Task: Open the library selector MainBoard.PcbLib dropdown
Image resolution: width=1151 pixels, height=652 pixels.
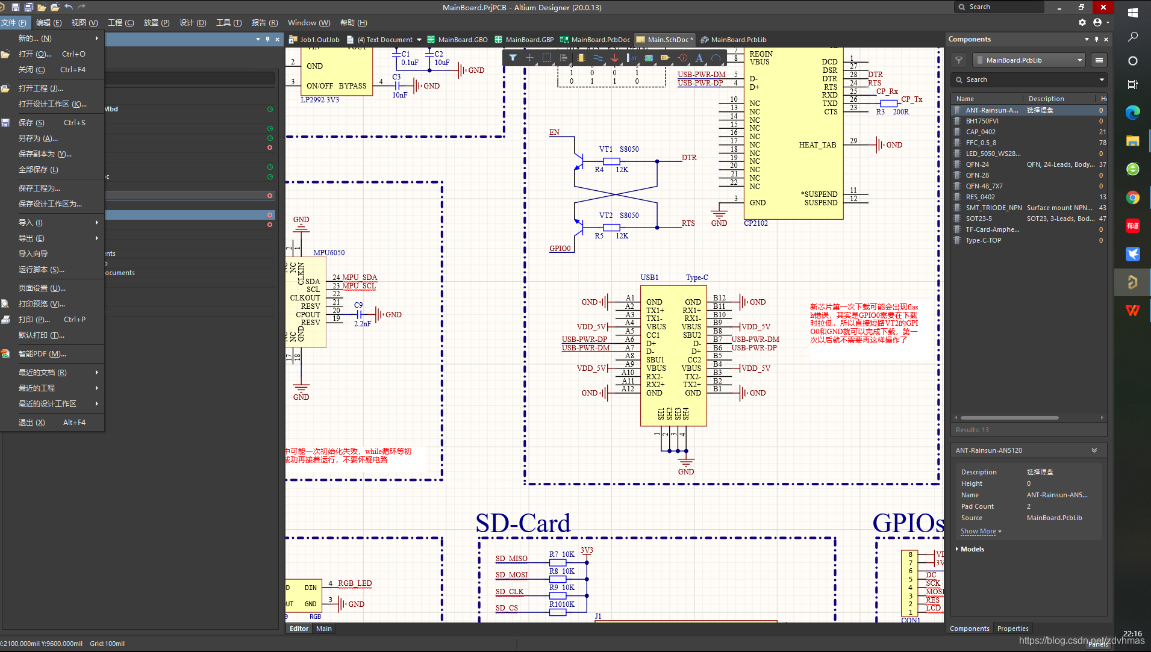Action: [1028, 60]
